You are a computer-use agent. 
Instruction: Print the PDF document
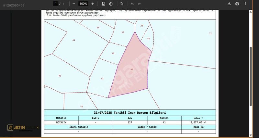pyautogui.click(x=237, y=4)
